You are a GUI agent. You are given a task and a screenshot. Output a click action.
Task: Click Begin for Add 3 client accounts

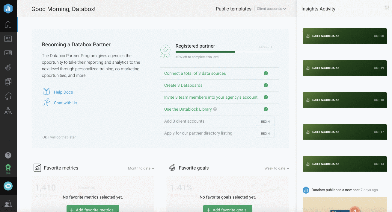(265, 121)
